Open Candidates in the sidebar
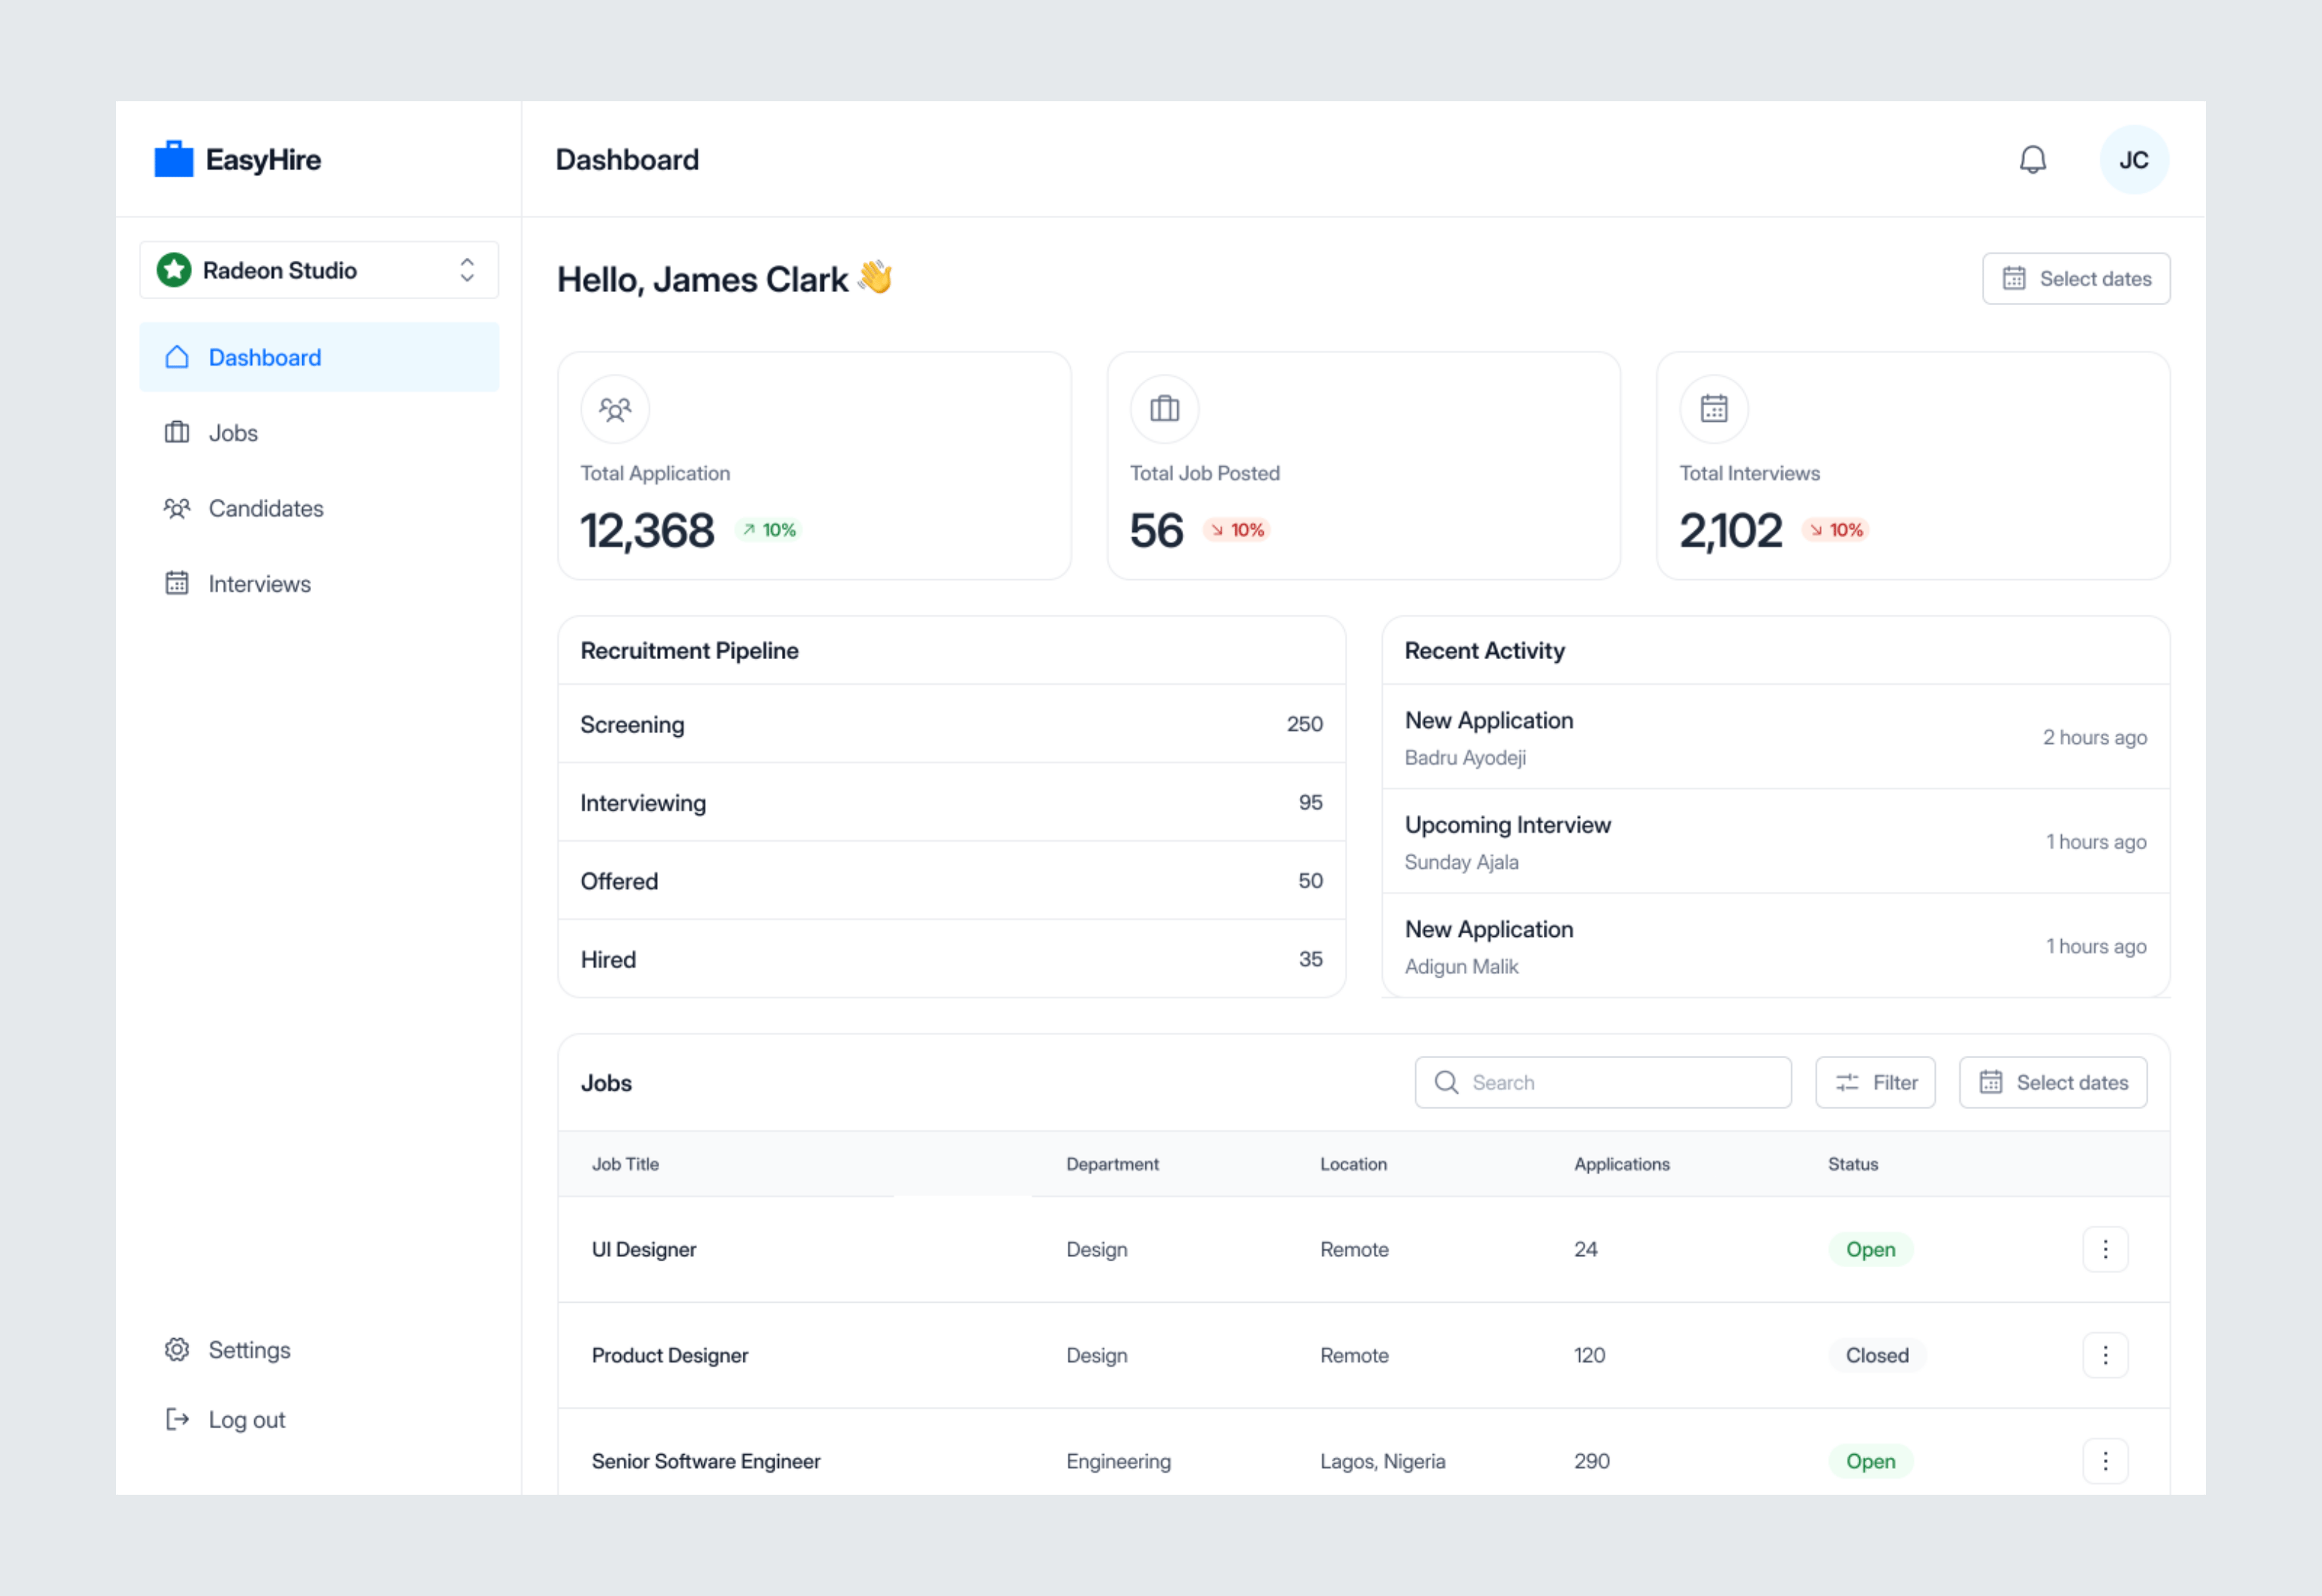The height and width of the screenshot is (1596, 2322). pos(319,508)
